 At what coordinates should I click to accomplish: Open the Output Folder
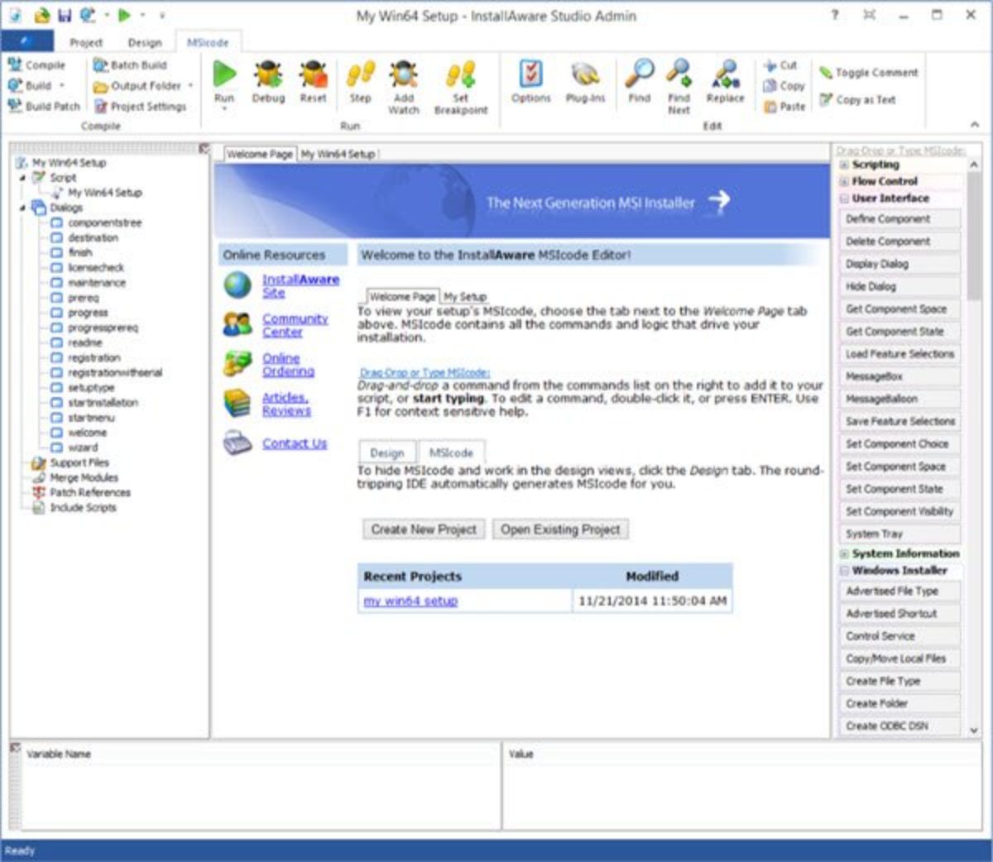137,86
